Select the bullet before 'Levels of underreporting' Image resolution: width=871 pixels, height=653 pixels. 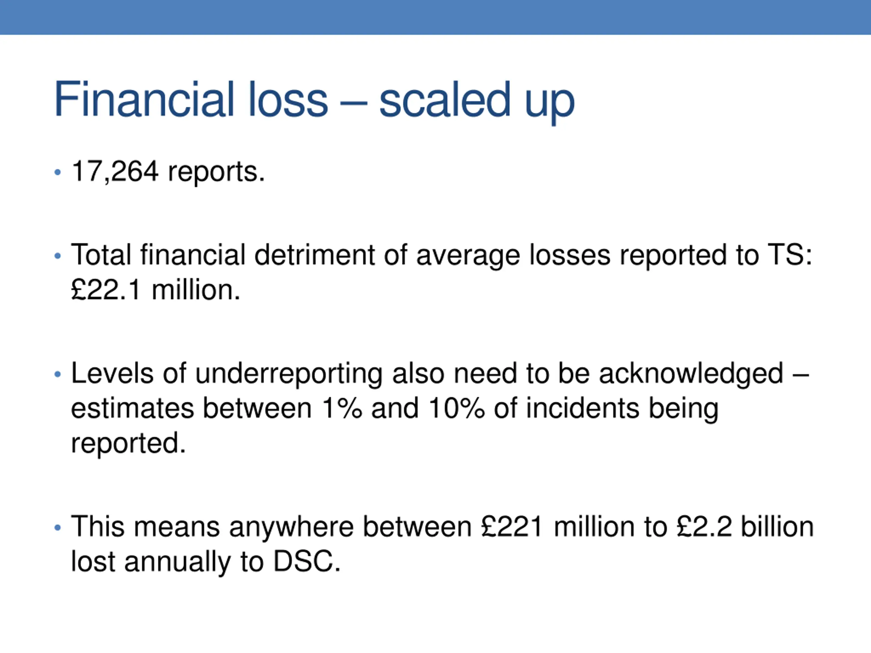(x=57, y=374)
